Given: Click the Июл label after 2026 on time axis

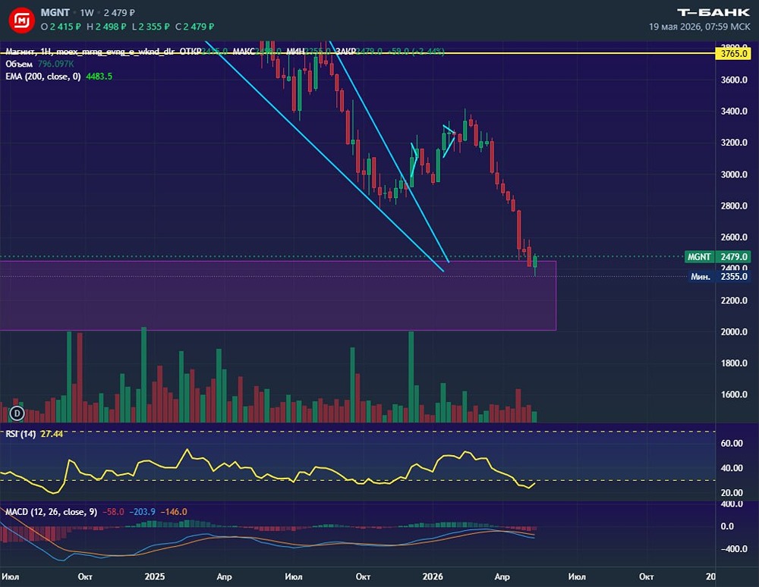Looking at the screenshot, I should tap(577, 576).
